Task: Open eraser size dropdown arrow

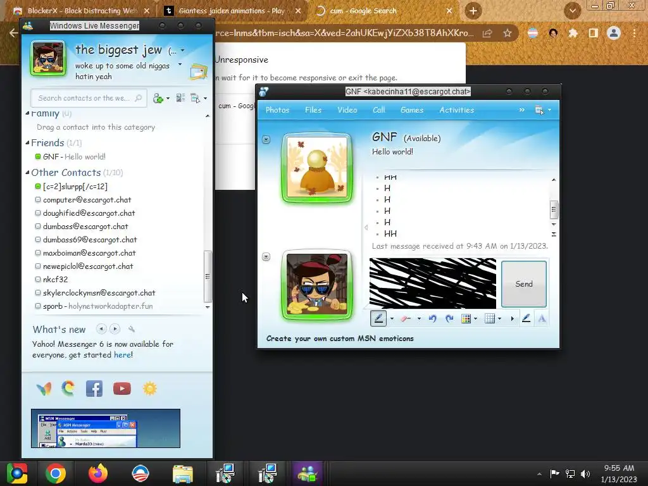Action: (x=419, y=319)
